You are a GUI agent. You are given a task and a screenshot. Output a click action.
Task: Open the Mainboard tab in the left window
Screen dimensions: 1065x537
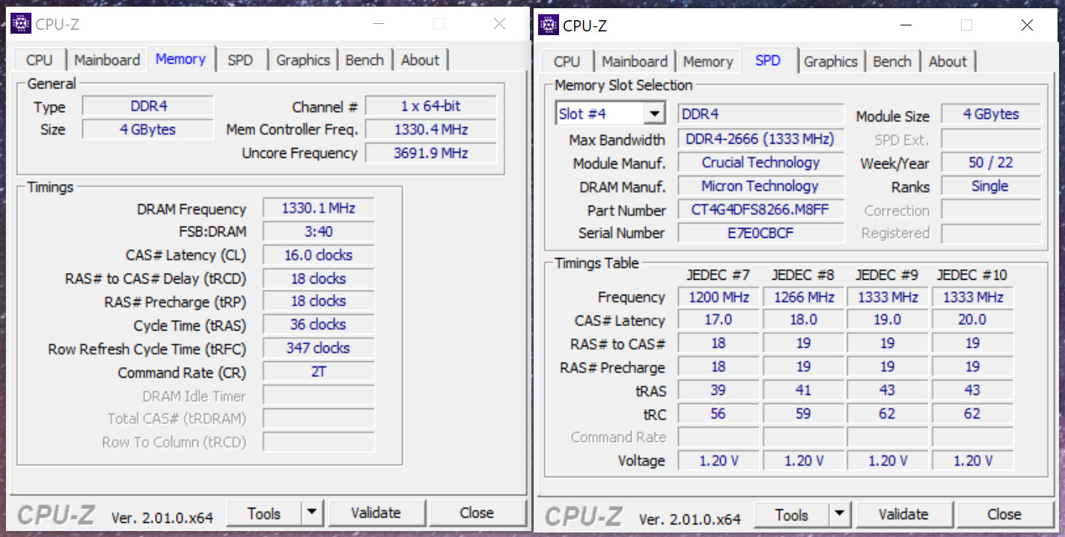[x=107, y=60]
